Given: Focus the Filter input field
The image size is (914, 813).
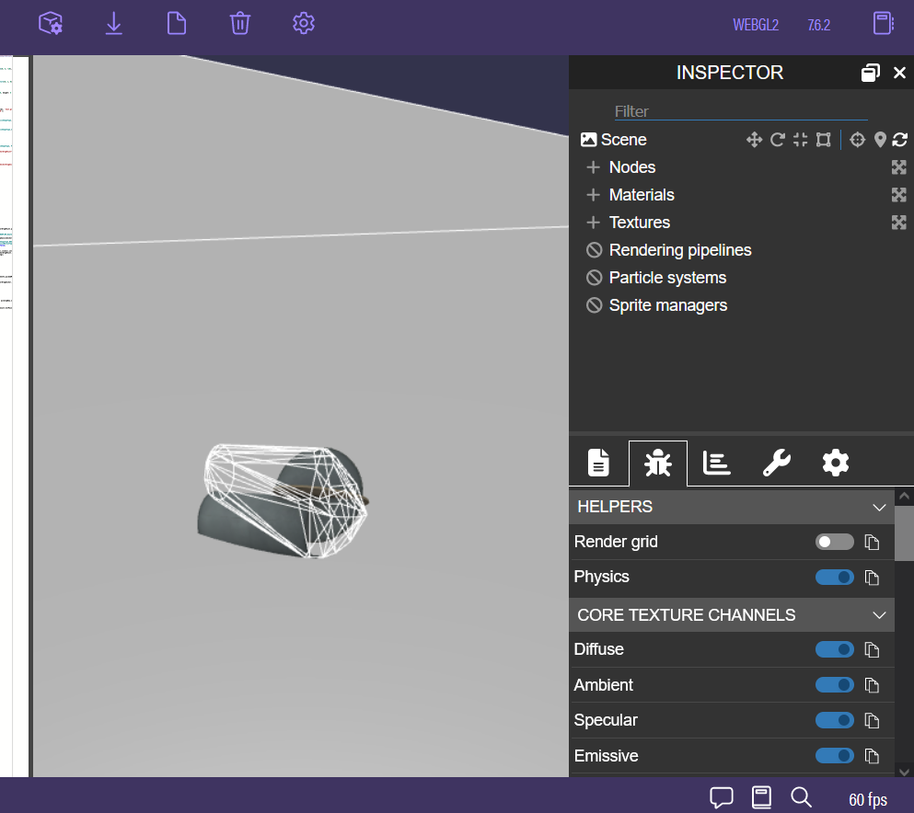Looking at the screenshot, I should [x=740, y=111].
